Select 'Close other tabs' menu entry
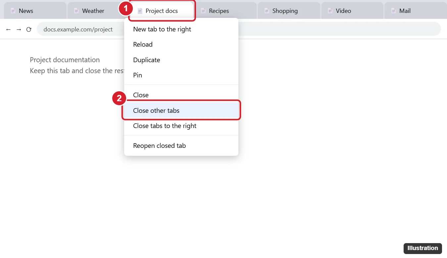The height and width of the screenshot is (258, 447). click(x=181, y=110)
